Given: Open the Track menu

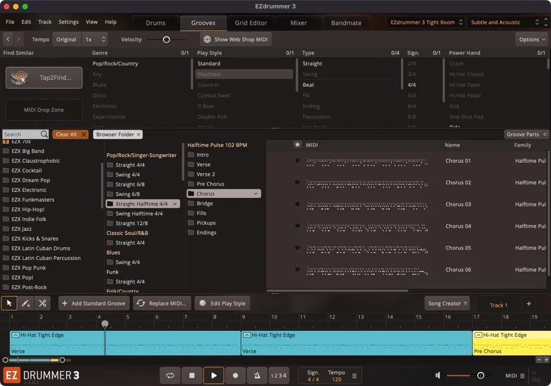Looking at the screenshot, I should (x=45, y=22).
